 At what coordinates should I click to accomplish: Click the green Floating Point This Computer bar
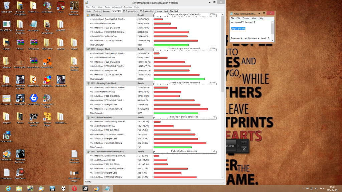pyautogui.click(x=176, y=113)
